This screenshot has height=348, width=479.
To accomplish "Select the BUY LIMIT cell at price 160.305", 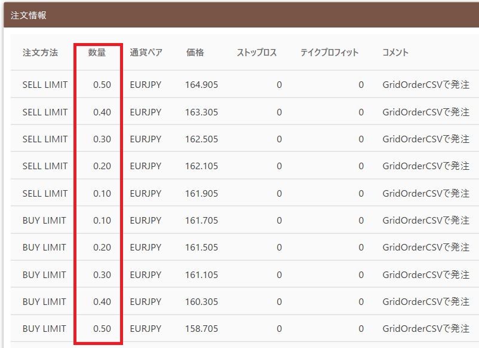I will (x=44, y=302).
